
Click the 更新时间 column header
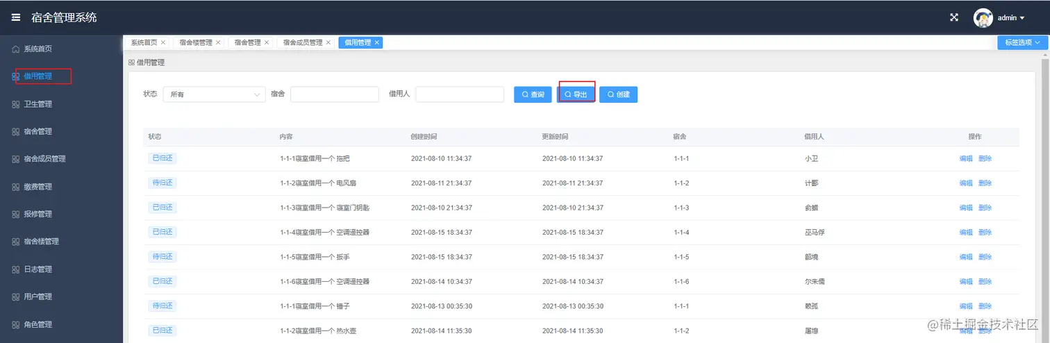(x=556, y=137)
